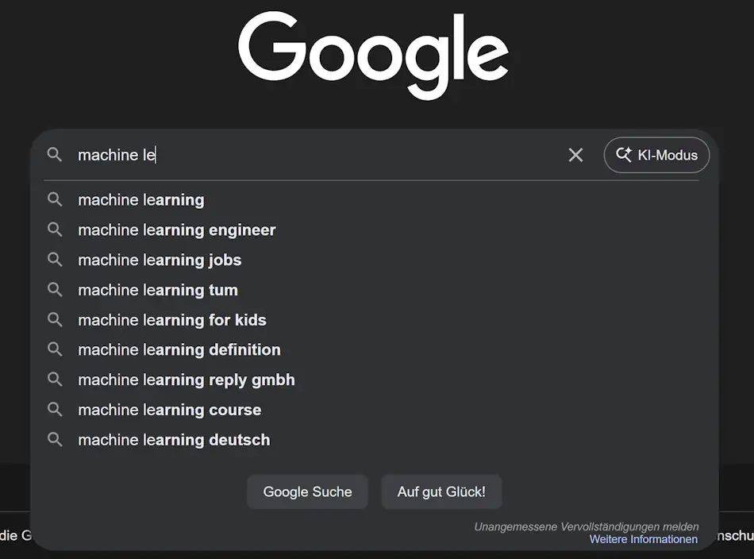Select the top suggestion 'machine learning'

click(140, 199)
